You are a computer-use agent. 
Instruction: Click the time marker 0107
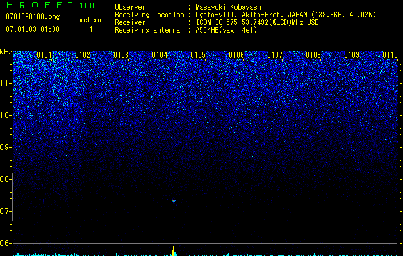coord(275,55)
